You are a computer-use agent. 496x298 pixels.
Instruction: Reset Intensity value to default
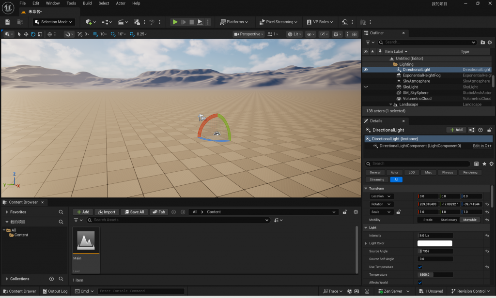(487, 236)
